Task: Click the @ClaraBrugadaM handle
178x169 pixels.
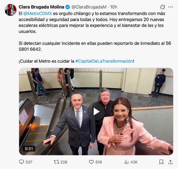Action: pyautogui.click(x=89, y=7)
